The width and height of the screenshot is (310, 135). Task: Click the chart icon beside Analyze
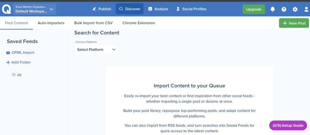point(150,9)
